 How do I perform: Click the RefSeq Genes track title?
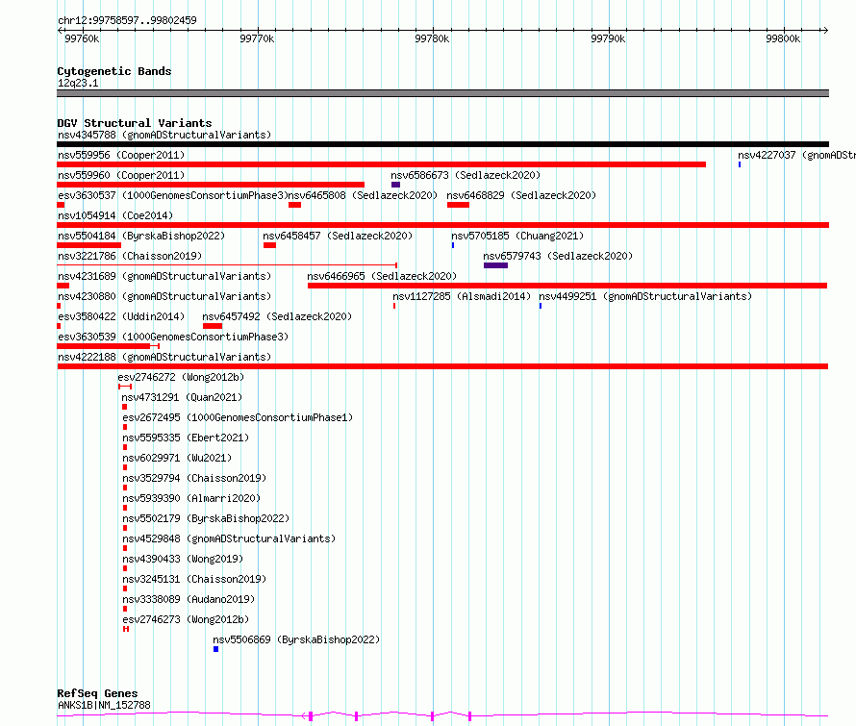(x=97, y=693)
